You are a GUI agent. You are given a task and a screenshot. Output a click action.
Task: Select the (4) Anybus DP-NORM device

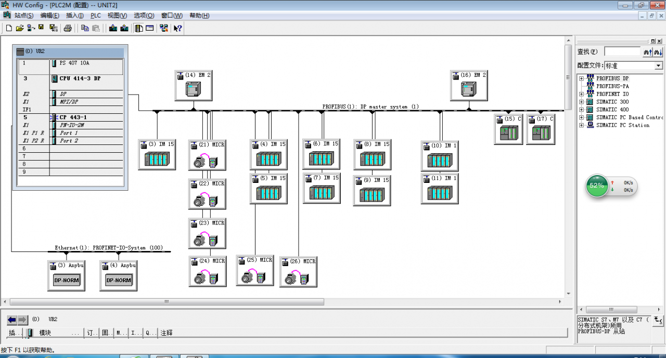click(x=118, y=275)
